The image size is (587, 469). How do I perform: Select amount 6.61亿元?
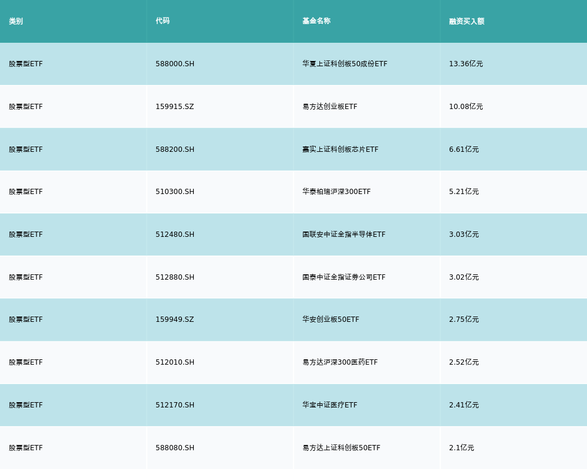[464, 149]
